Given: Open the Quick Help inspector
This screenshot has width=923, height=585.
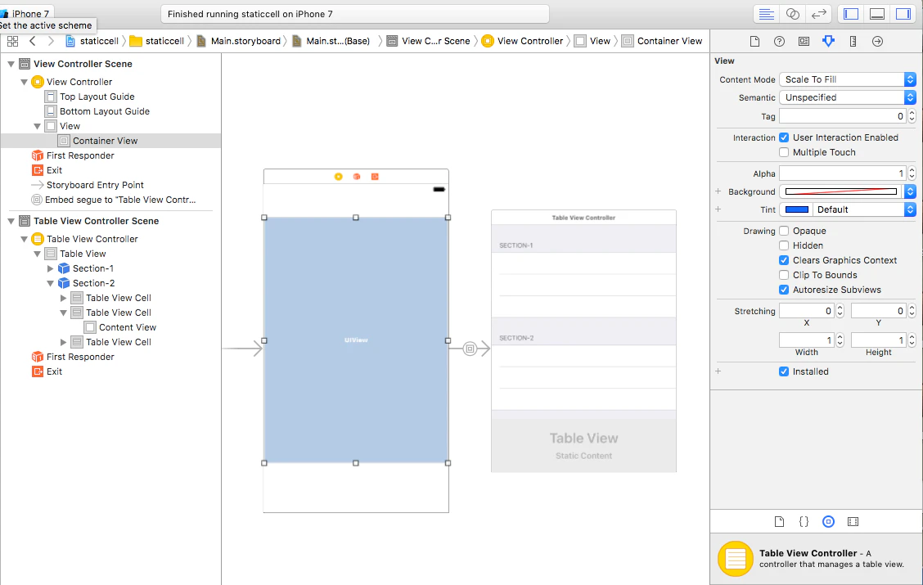Looking at the screenshot, I should [779, 41].
